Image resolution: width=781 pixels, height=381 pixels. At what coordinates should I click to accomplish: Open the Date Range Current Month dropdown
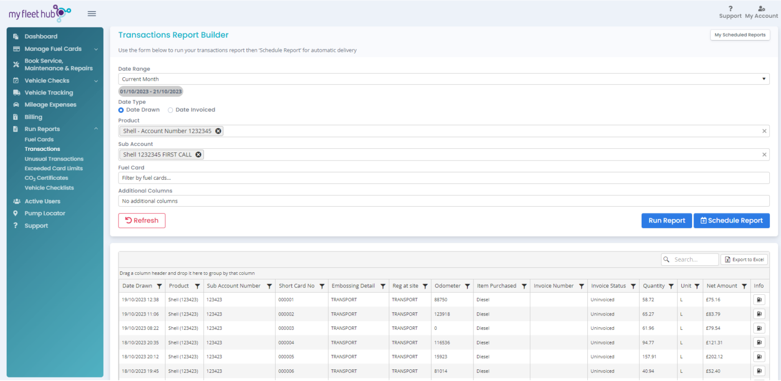point(443,79)
